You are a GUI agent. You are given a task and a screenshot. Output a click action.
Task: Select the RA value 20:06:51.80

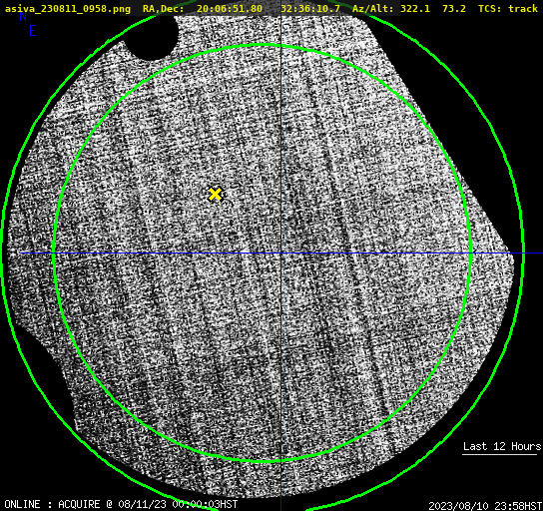click(x=230, y=8)
